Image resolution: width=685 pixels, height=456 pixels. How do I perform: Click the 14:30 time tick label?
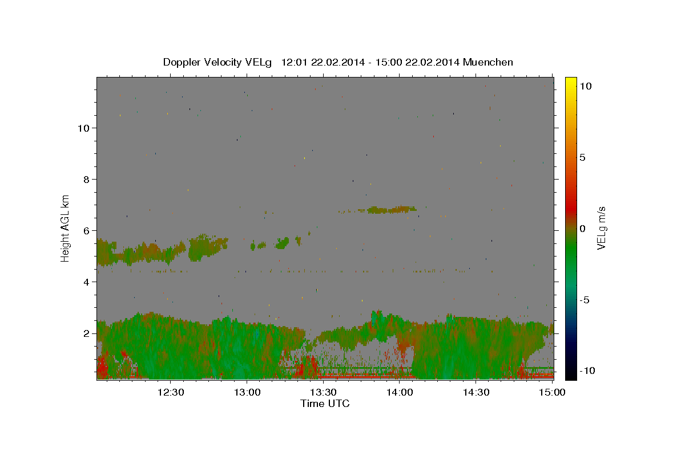pos(476,392)
